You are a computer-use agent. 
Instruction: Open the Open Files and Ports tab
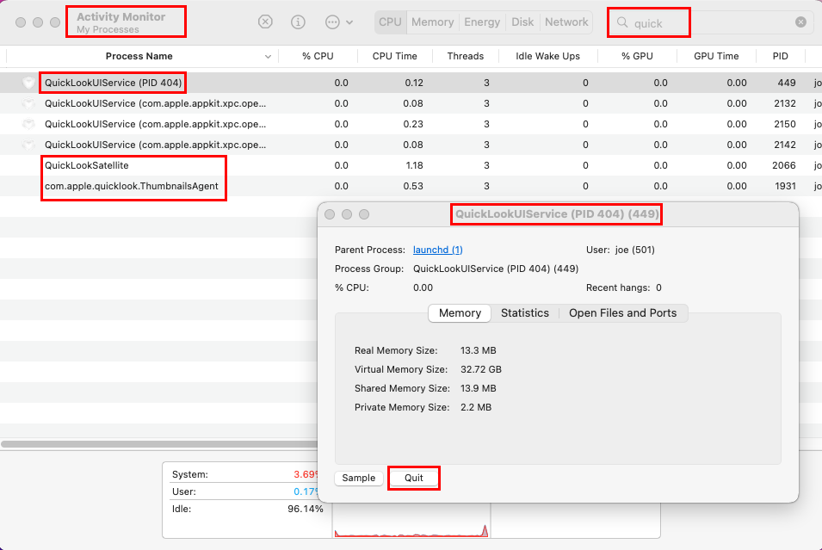click(623, 313)
